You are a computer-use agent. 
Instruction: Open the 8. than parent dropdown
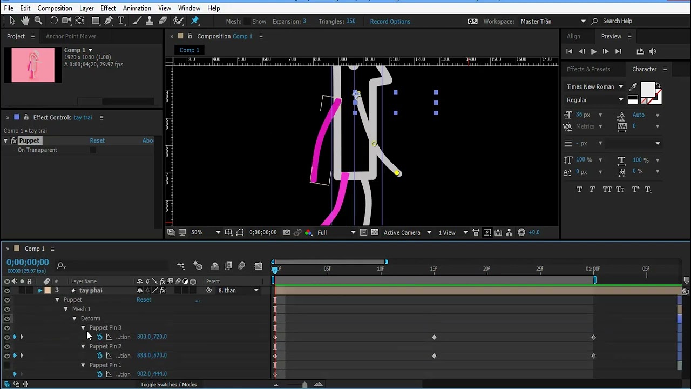[238, 291]
